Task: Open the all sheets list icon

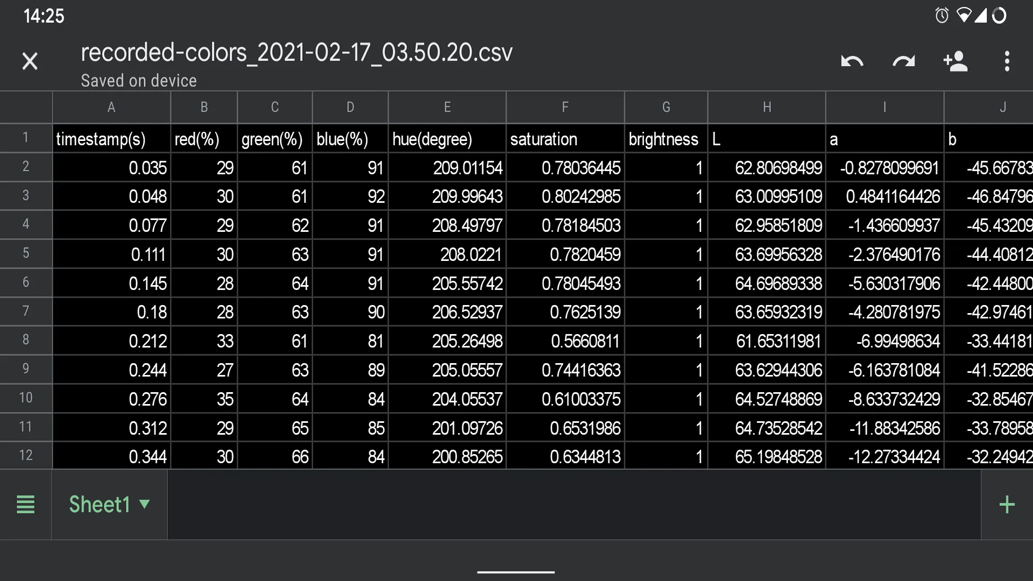Action: point(25,505)
